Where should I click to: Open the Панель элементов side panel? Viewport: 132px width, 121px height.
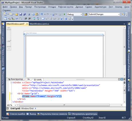pos(3,56)
